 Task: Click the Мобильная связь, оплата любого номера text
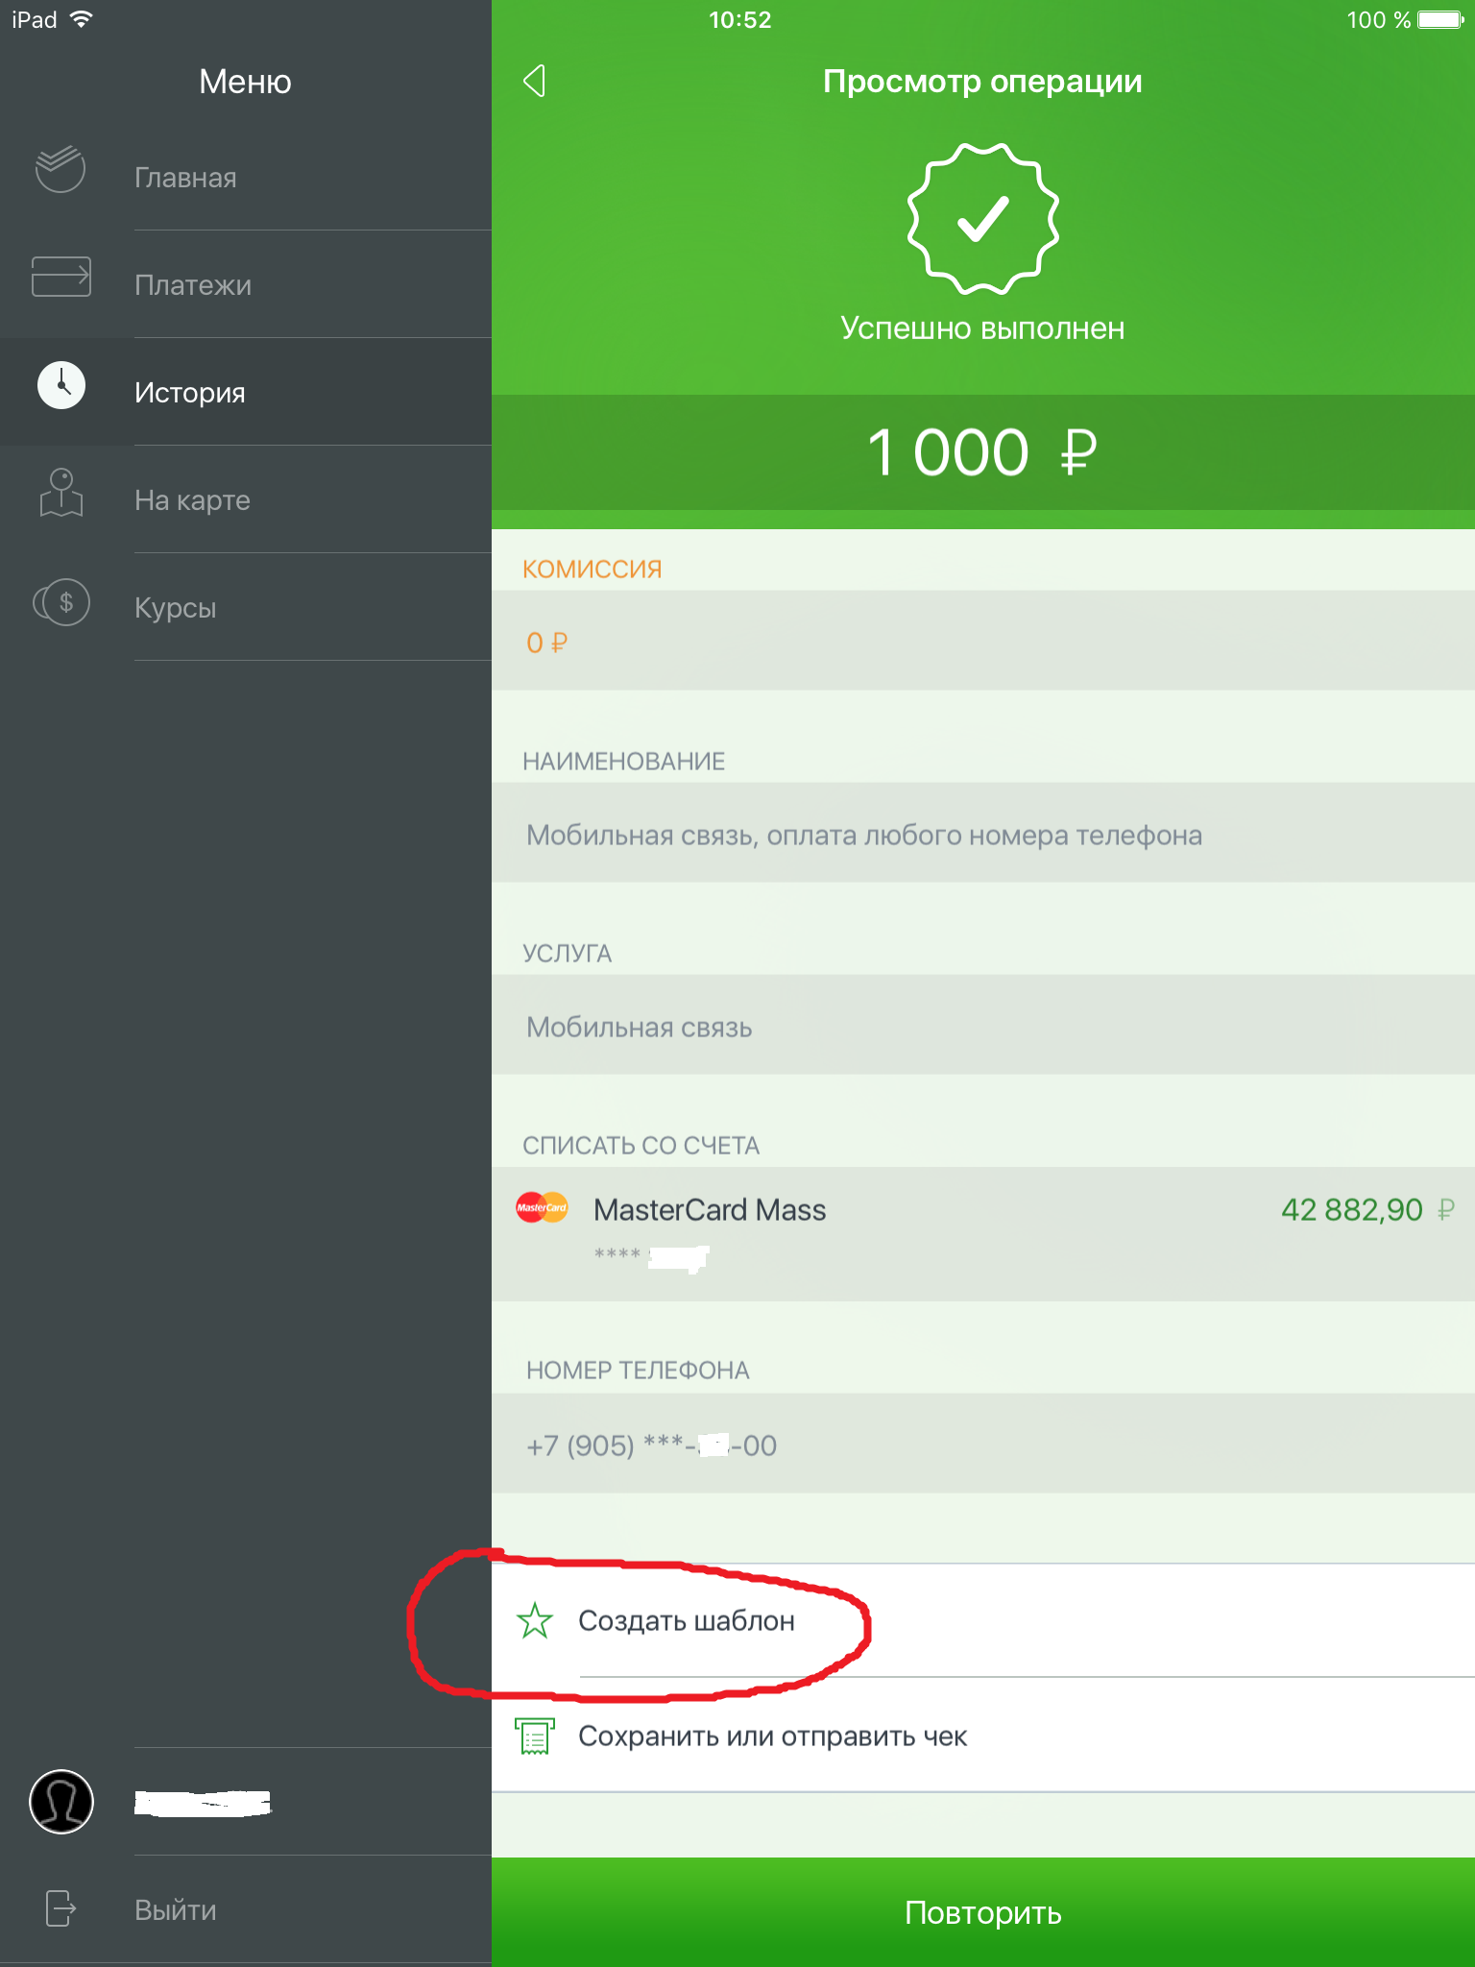click(x=864, y=836)
